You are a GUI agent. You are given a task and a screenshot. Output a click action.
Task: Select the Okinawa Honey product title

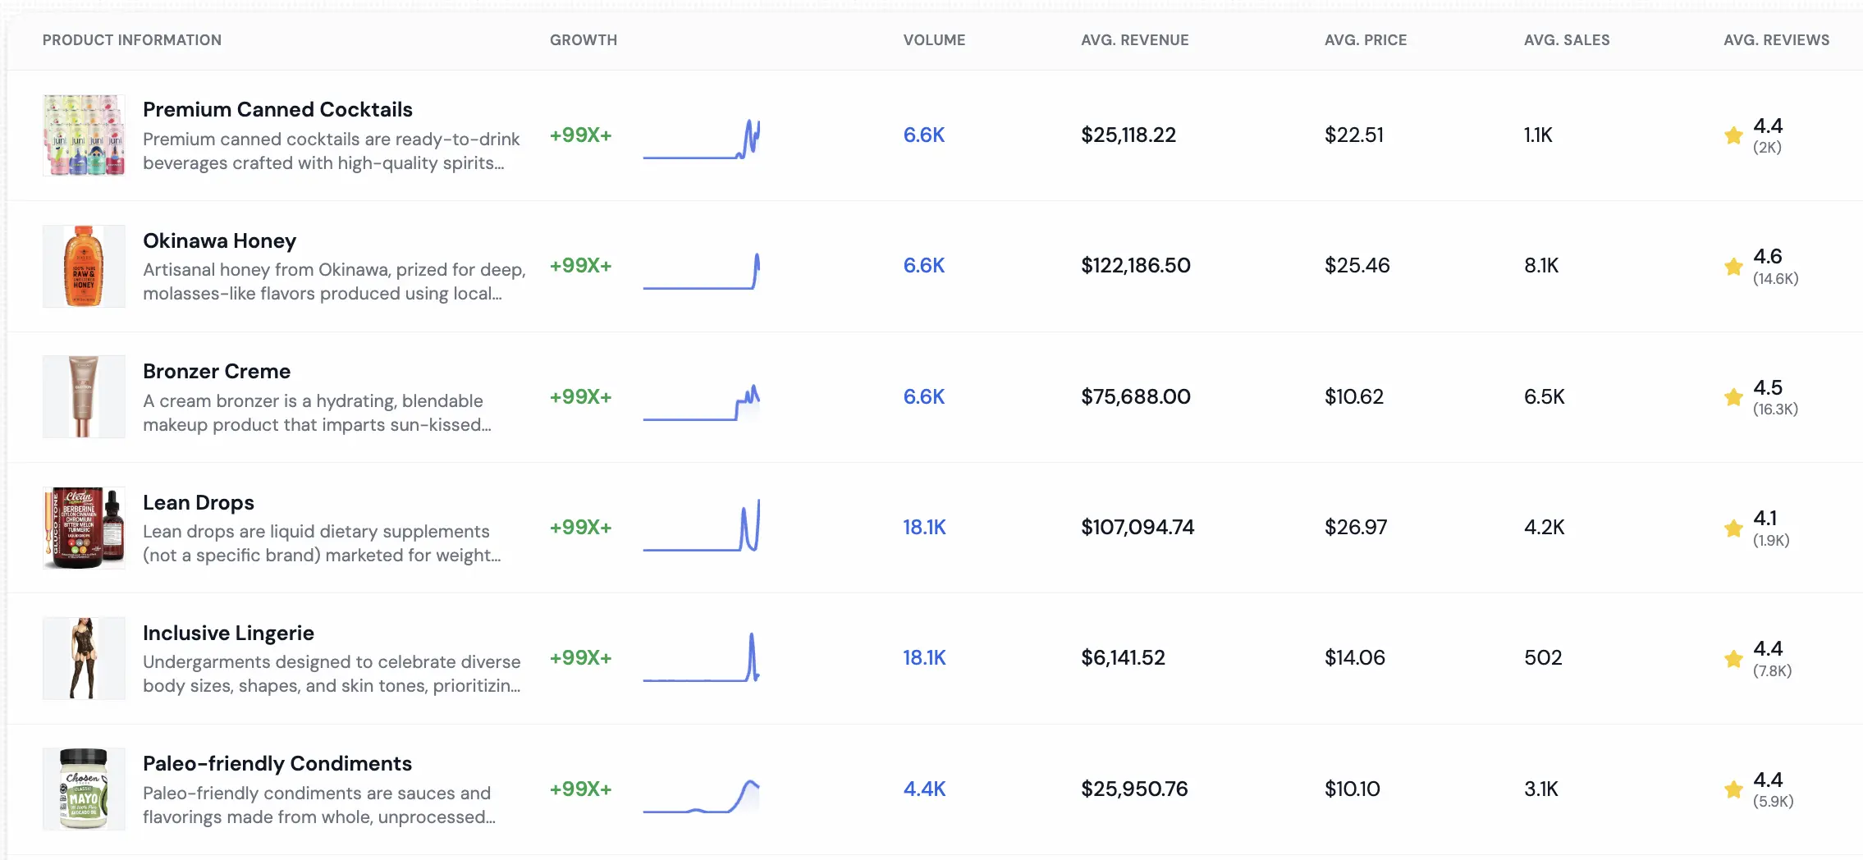click(219, 240)
